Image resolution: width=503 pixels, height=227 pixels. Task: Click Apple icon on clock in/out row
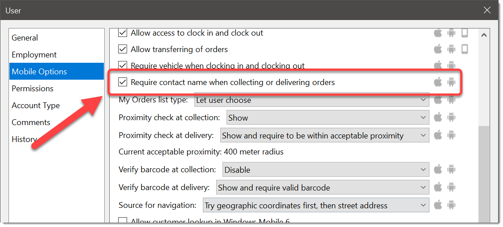coord(438,32)
